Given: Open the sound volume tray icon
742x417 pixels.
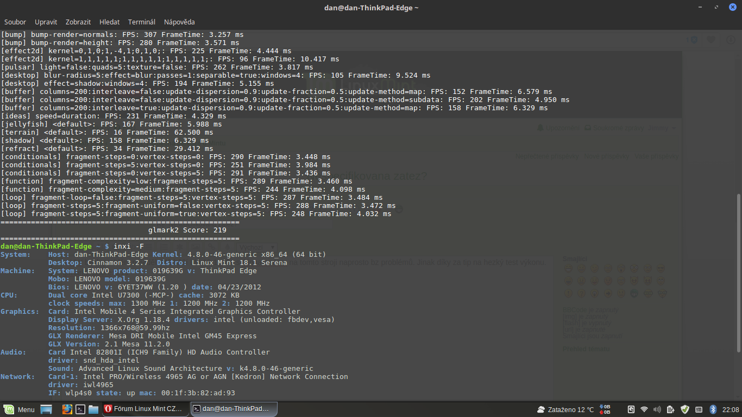Looking at the screenshot, I should point(657,409).
